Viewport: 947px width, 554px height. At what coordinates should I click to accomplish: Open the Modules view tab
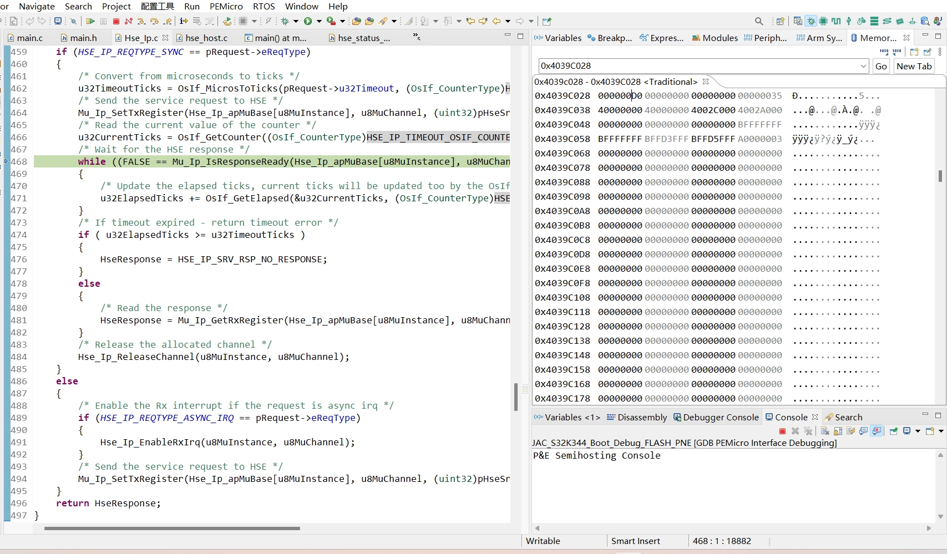715,38
